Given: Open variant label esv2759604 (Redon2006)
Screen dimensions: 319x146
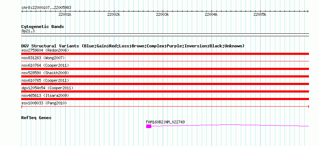Looking at the screenshot, I should 45,50.
